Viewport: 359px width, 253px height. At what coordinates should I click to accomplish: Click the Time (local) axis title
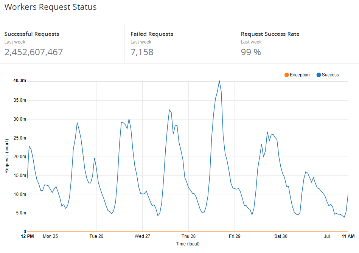tap(187, 244)
